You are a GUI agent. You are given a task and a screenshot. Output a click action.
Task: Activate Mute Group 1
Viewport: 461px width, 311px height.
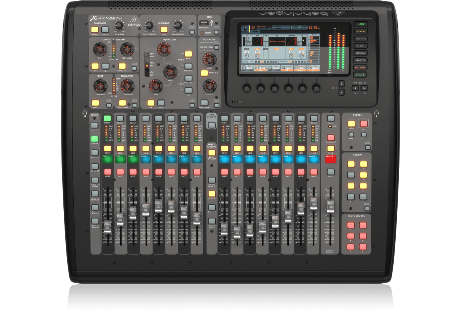[350, 225]
